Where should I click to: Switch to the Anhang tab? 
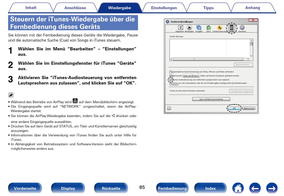[x=253, y=8]
